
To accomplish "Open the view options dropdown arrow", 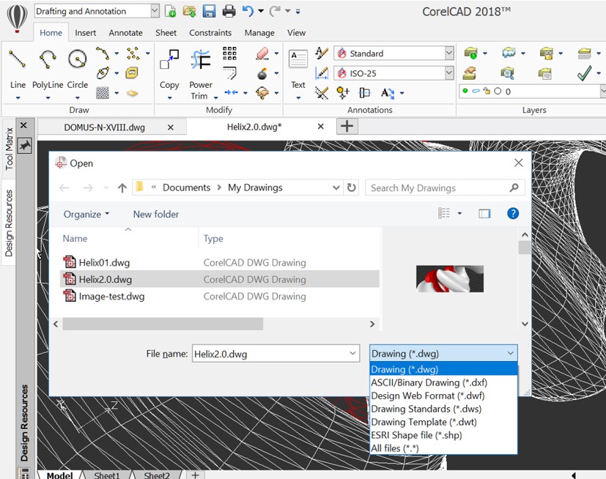I will (x=459, y=213).
